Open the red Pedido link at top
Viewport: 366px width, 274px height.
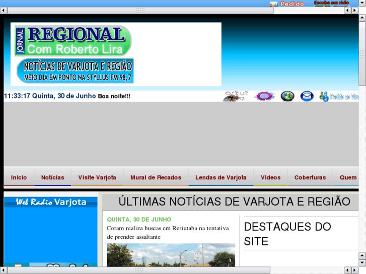point(292,4)
